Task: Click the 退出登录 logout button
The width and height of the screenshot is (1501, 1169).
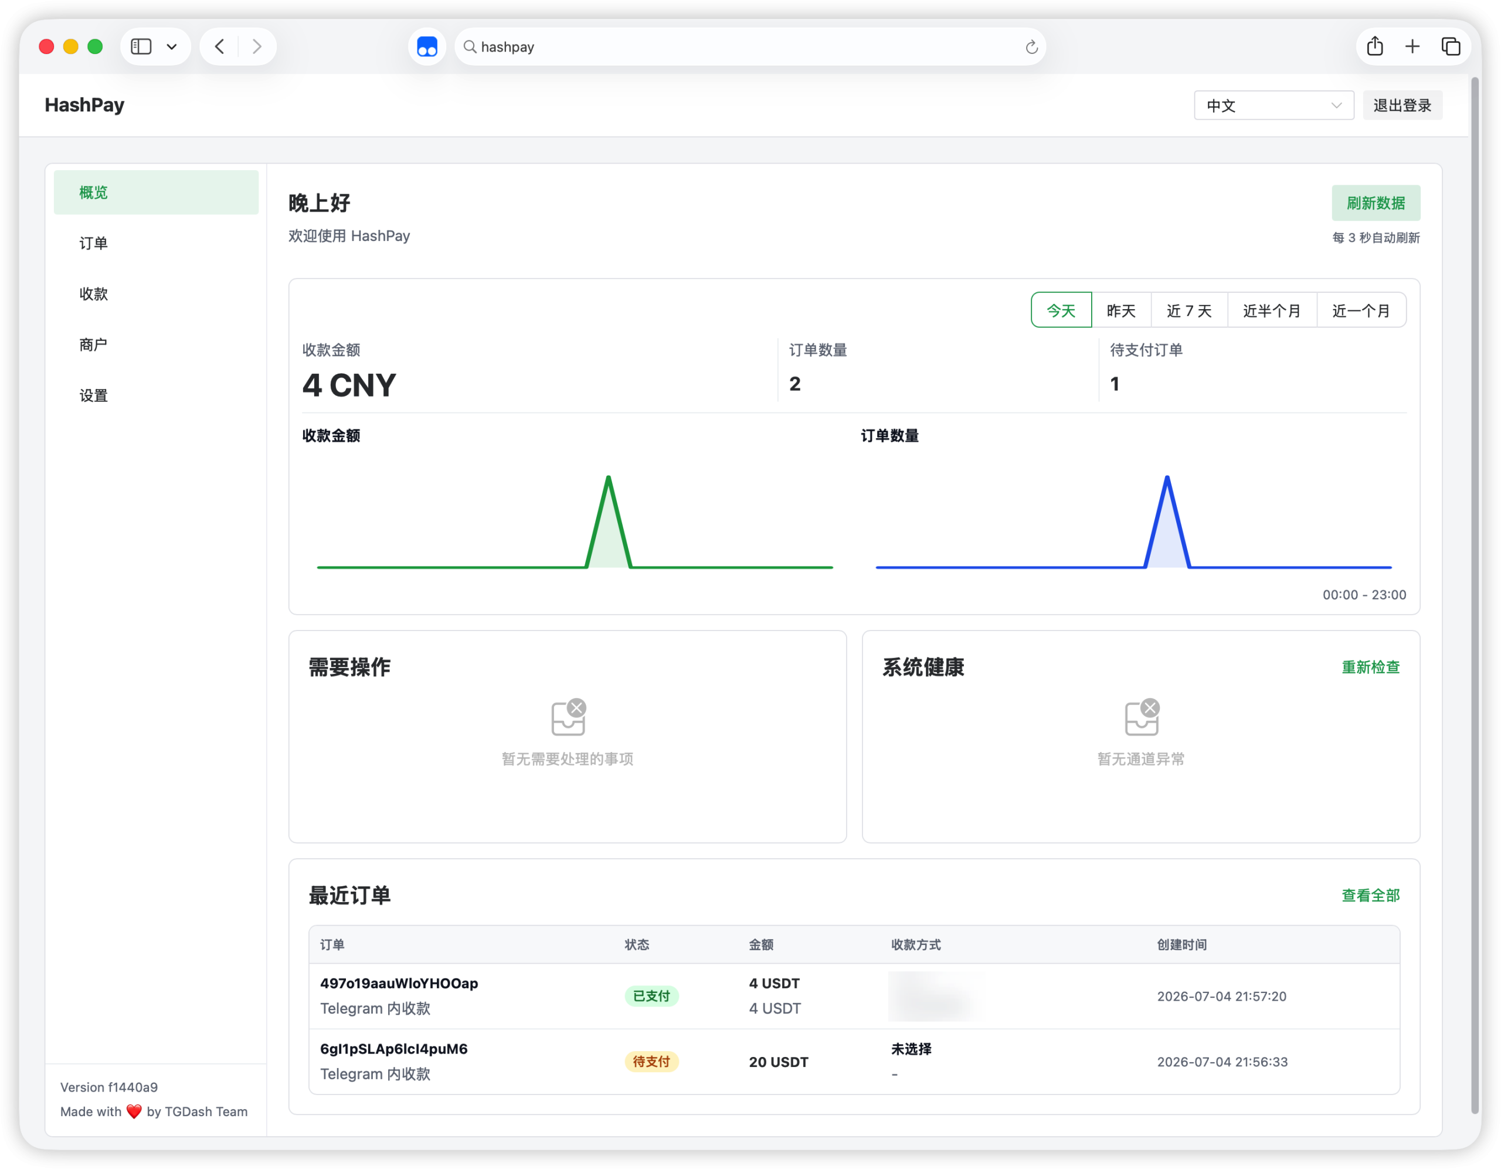Action: pos(1402,105)
